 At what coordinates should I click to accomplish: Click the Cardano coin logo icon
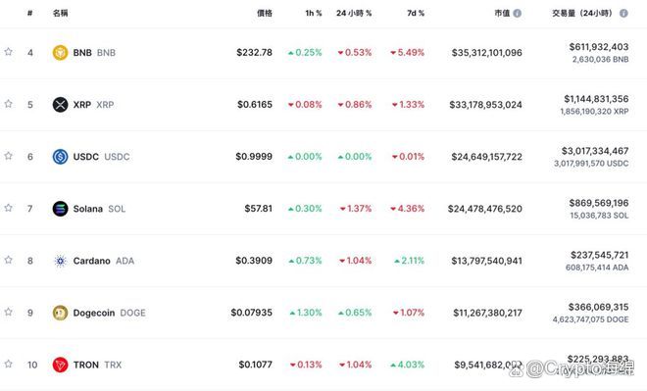click(60, 261)
